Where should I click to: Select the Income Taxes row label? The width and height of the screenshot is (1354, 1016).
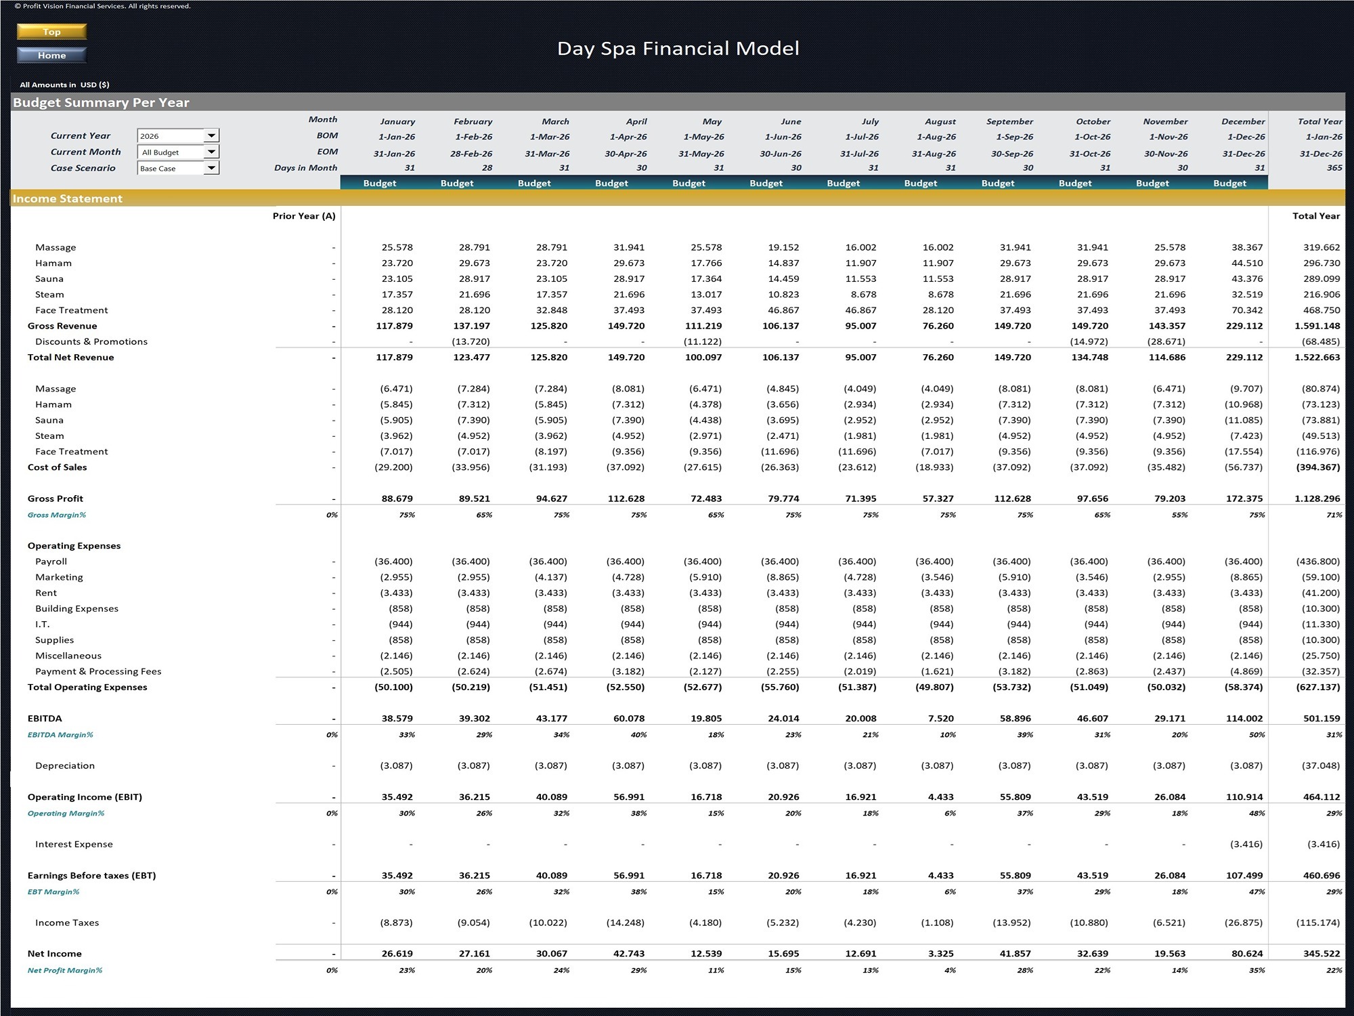67,923
